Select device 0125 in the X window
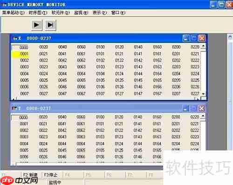Viewport: 233px width, 185px height. [x=119, y=80]
